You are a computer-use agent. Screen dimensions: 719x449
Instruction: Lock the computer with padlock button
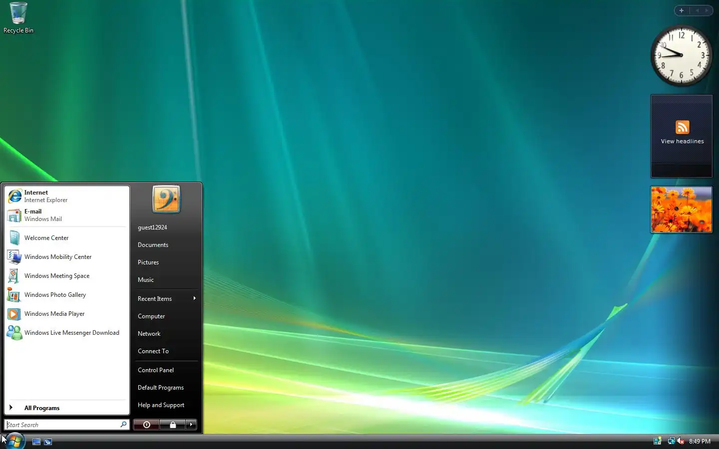pos(173,425)
